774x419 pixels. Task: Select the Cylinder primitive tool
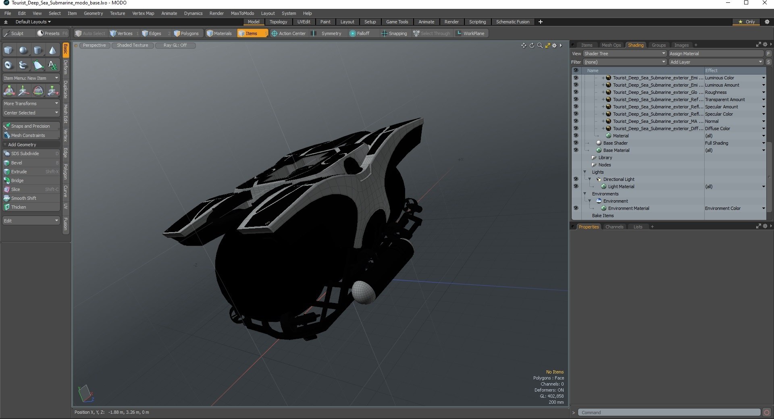coord(38,50)
